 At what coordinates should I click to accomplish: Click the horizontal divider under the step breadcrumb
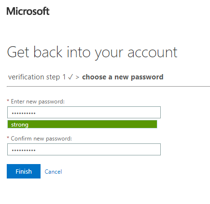click(x=108, y=87)
